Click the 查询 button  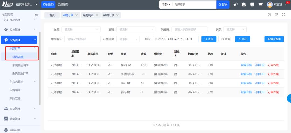(x=209, y=39)
